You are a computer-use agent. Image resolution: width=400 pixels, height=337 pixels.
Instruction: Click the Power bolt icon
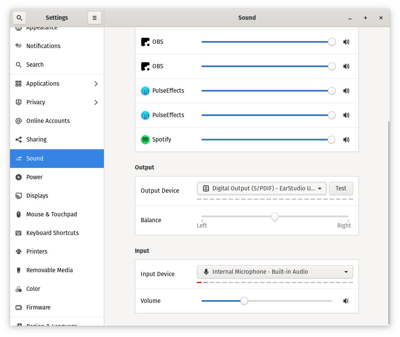(x=18, y=177)
